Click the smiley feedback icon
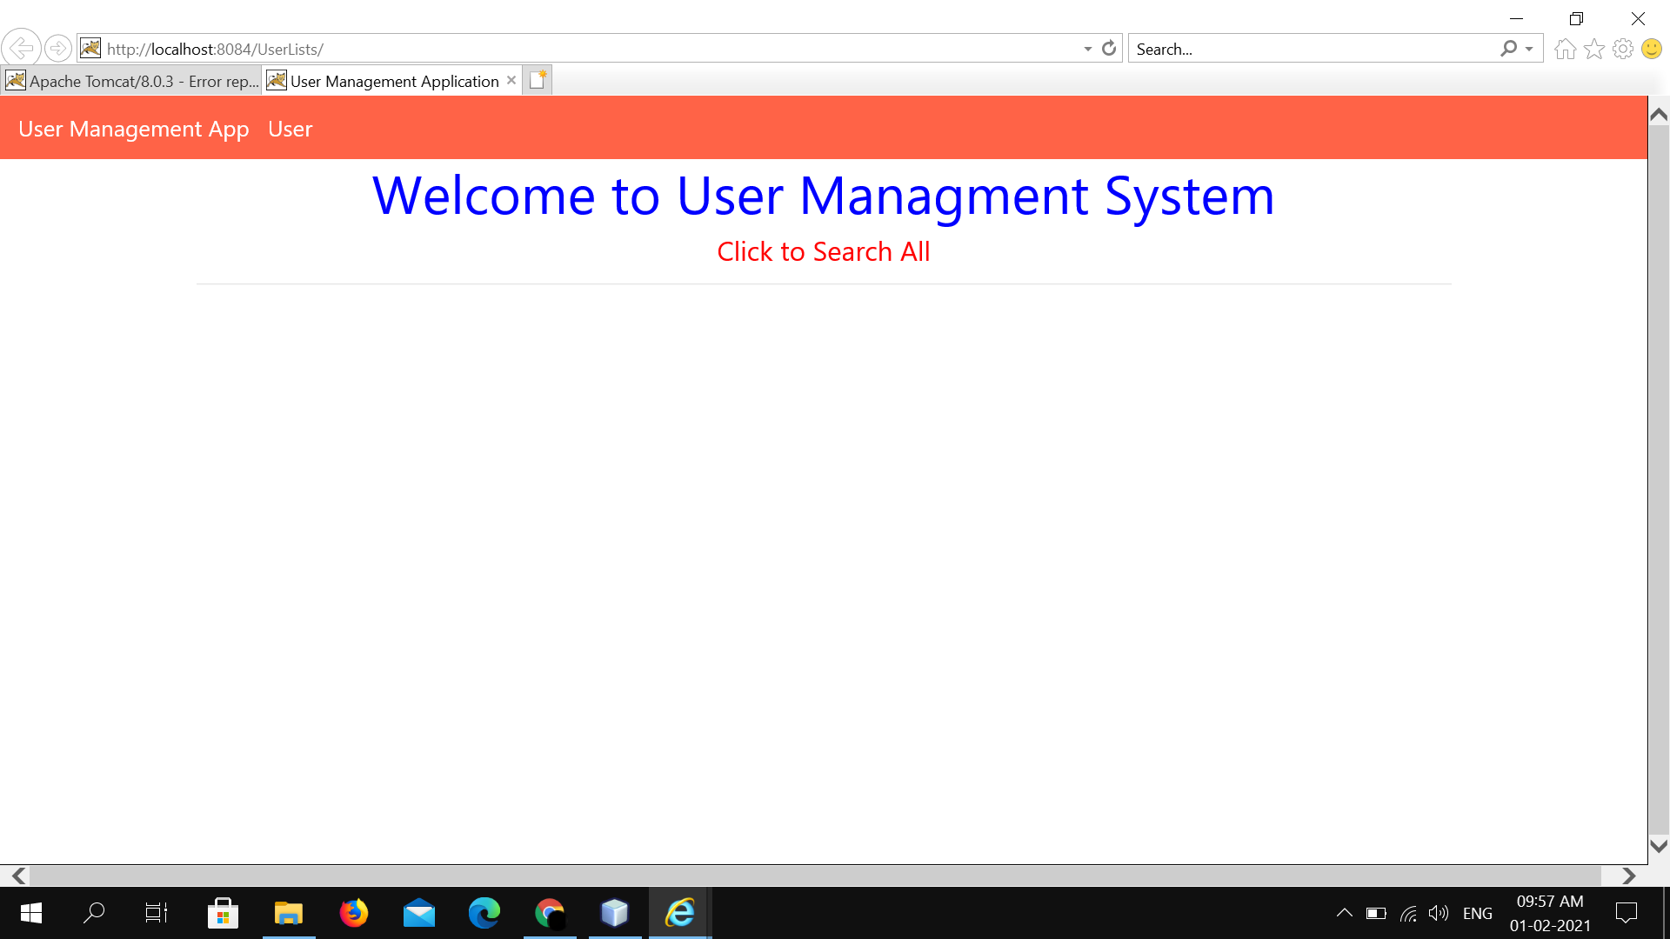The width and height of the screenshot is (1670, 939). [1651, 49]
